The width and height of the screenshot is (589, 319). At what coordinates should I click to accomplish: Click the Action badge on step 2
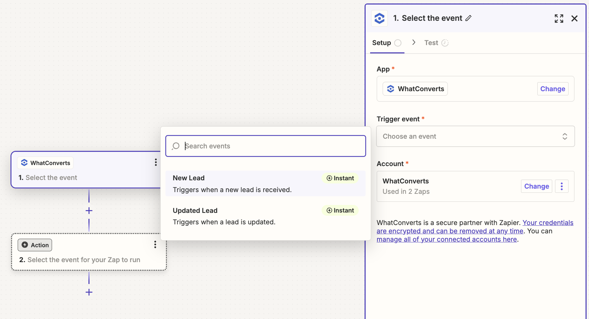[x=35, y=245]
